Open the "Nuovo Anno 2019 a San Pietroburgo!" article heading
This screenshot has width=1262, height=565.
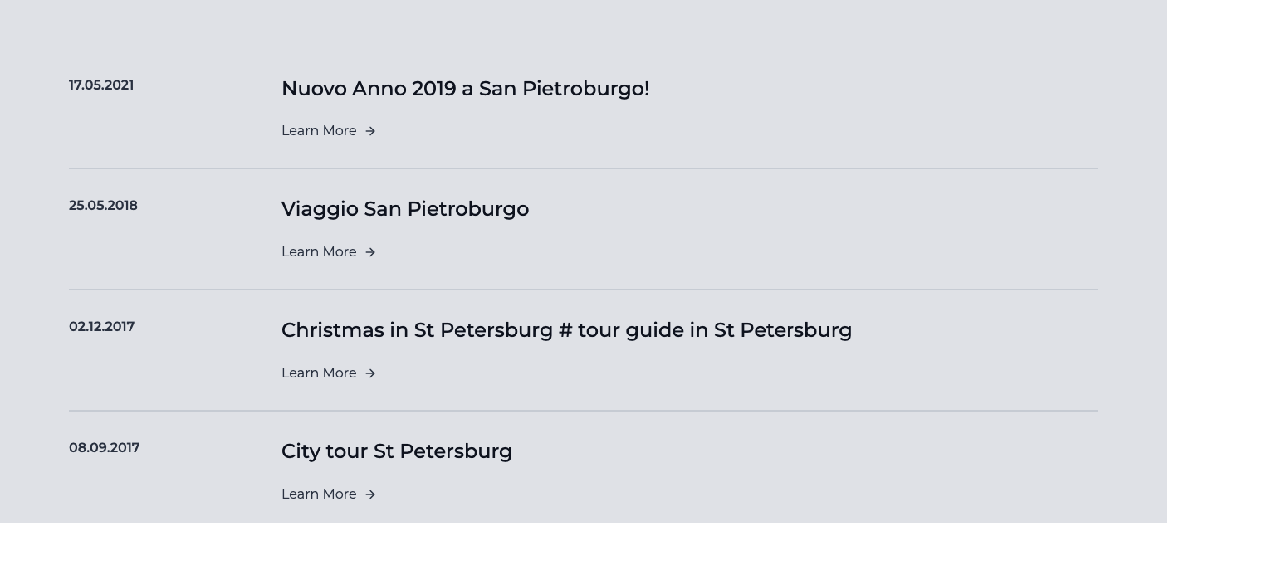pos(465,89)
